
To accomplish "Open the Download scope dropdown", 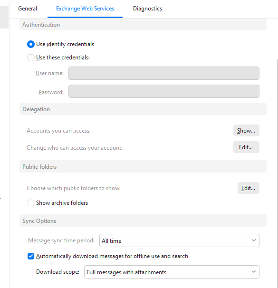I will [172, 272].
